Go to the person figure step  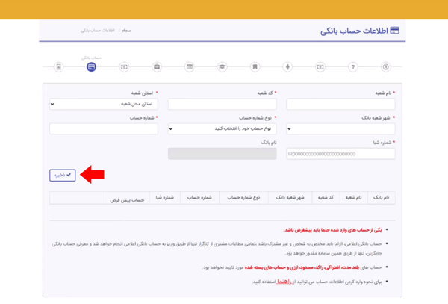(287, 67)
